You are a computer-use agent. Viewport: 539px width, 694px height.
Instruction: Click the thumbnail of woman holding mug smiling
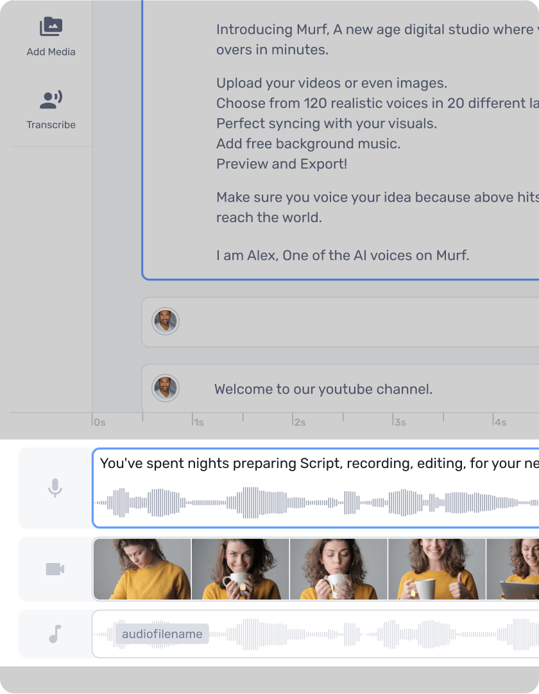241,569
